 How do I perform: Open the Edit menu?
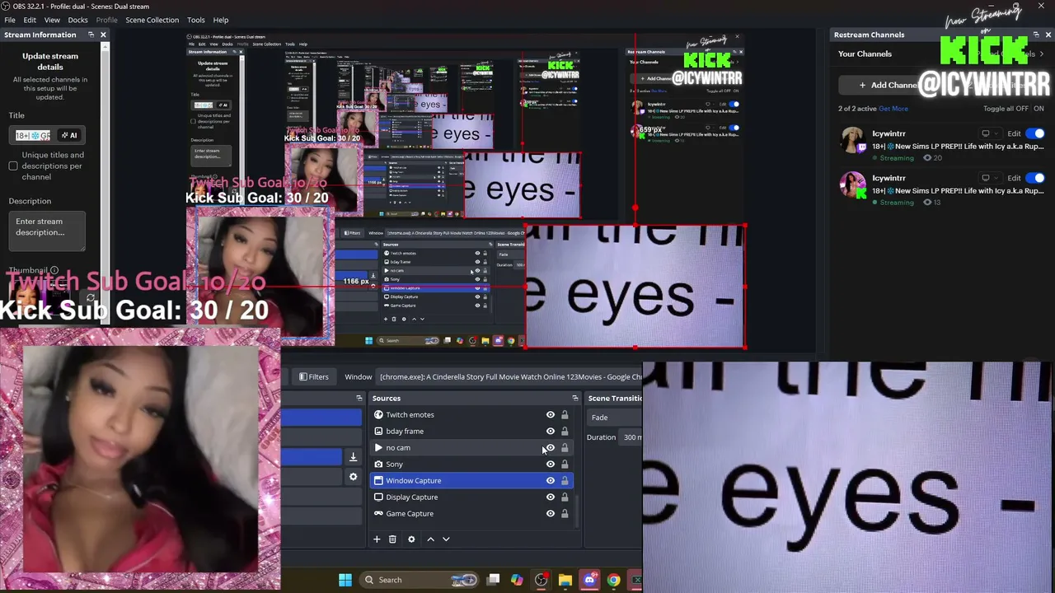[x=30, y=20]
